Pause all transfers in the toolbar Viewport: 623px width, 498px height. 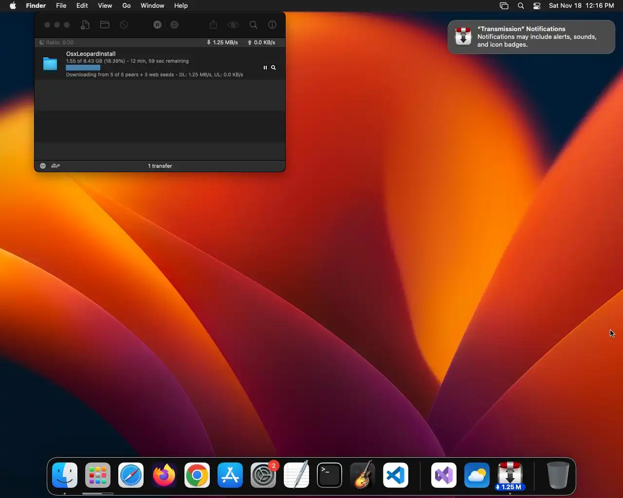click(x=157, y=25)
